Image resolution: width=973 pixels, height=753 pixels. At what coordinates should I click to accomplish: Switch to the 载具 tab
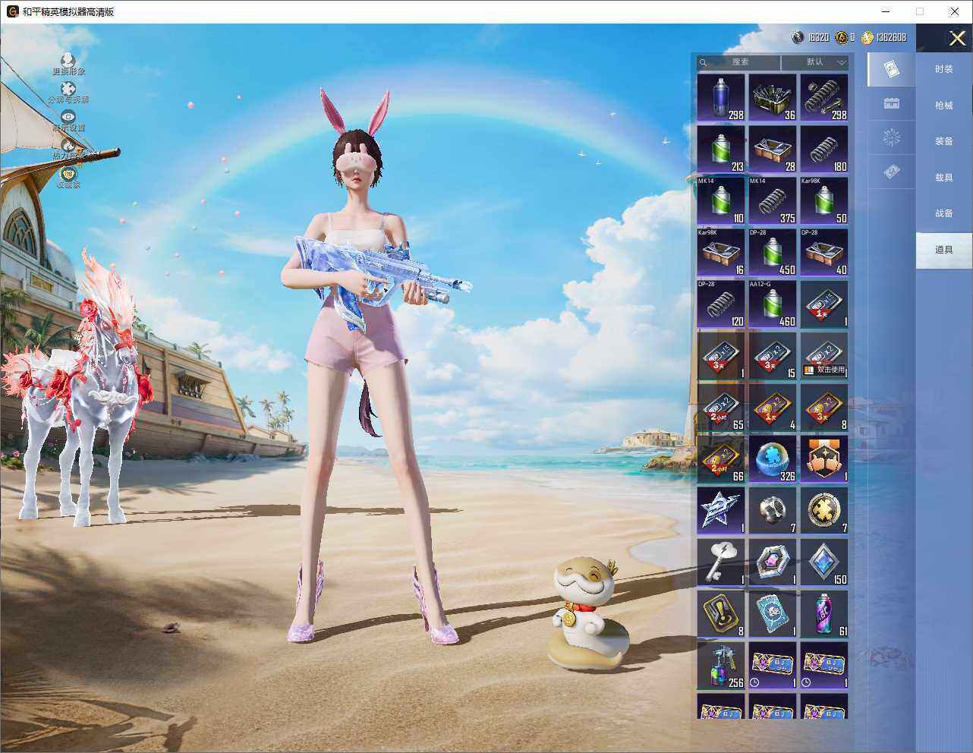point(944,178)
